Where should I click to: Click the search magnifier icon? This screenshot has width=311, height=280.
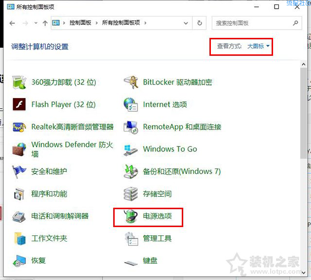[295, 23]
